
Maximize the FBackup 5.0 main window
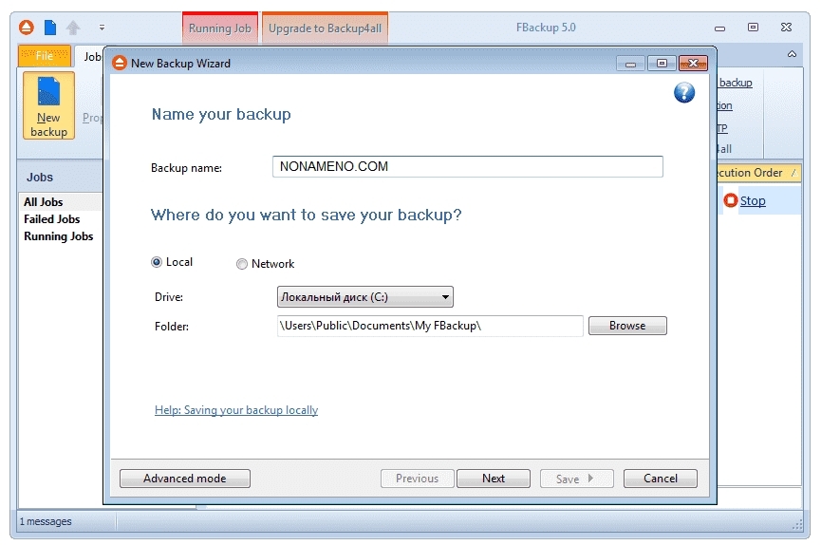pos(753,28)
